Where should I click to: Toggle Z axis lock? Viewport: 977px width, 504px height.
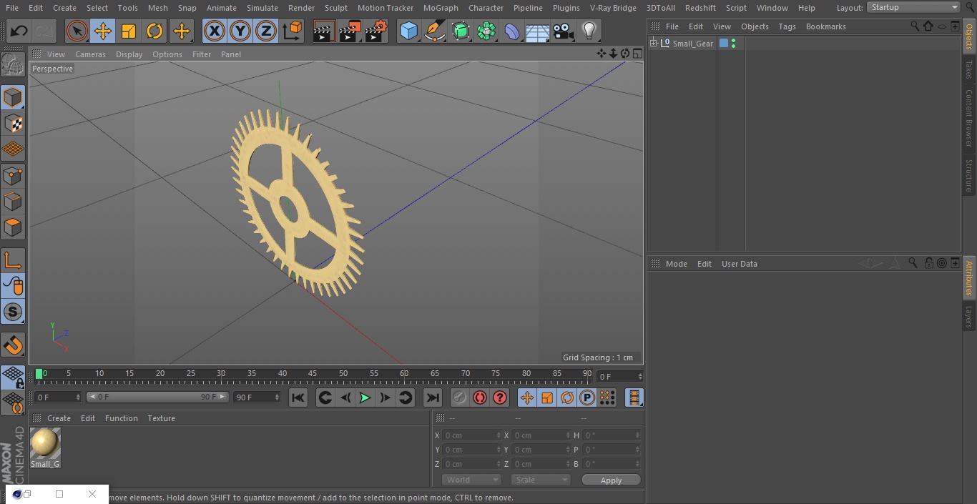266,31
